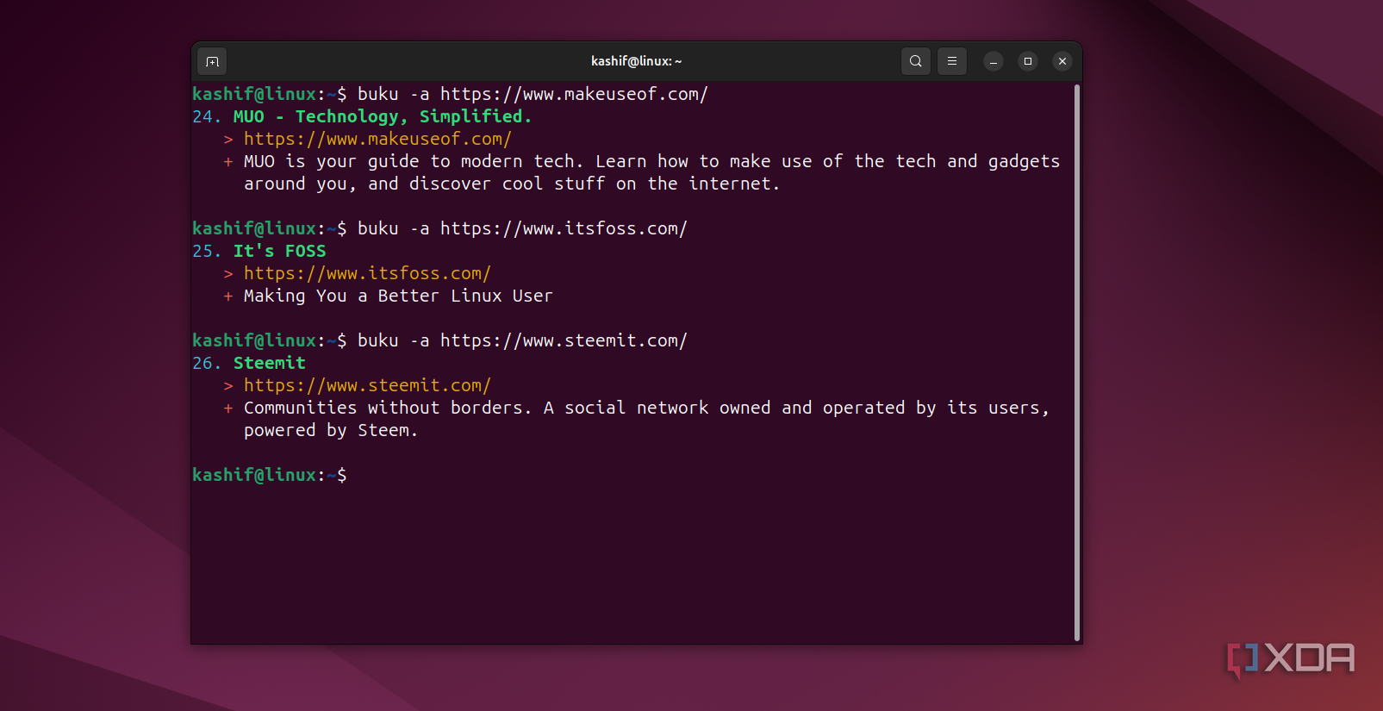1383x711 pixels.
Task: Click the terminal vertical scrollbar
Action: 1077,362
